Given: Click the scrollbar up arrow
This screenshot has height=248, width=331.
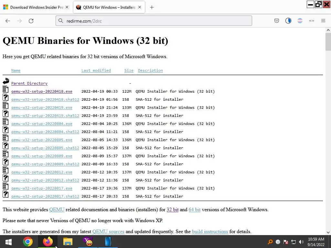Looking at the screenshot, I should [x=328, y=30].
